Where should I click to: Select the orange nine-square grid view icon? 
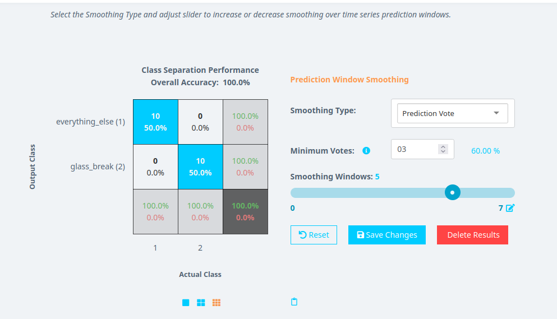pos(217,303)
